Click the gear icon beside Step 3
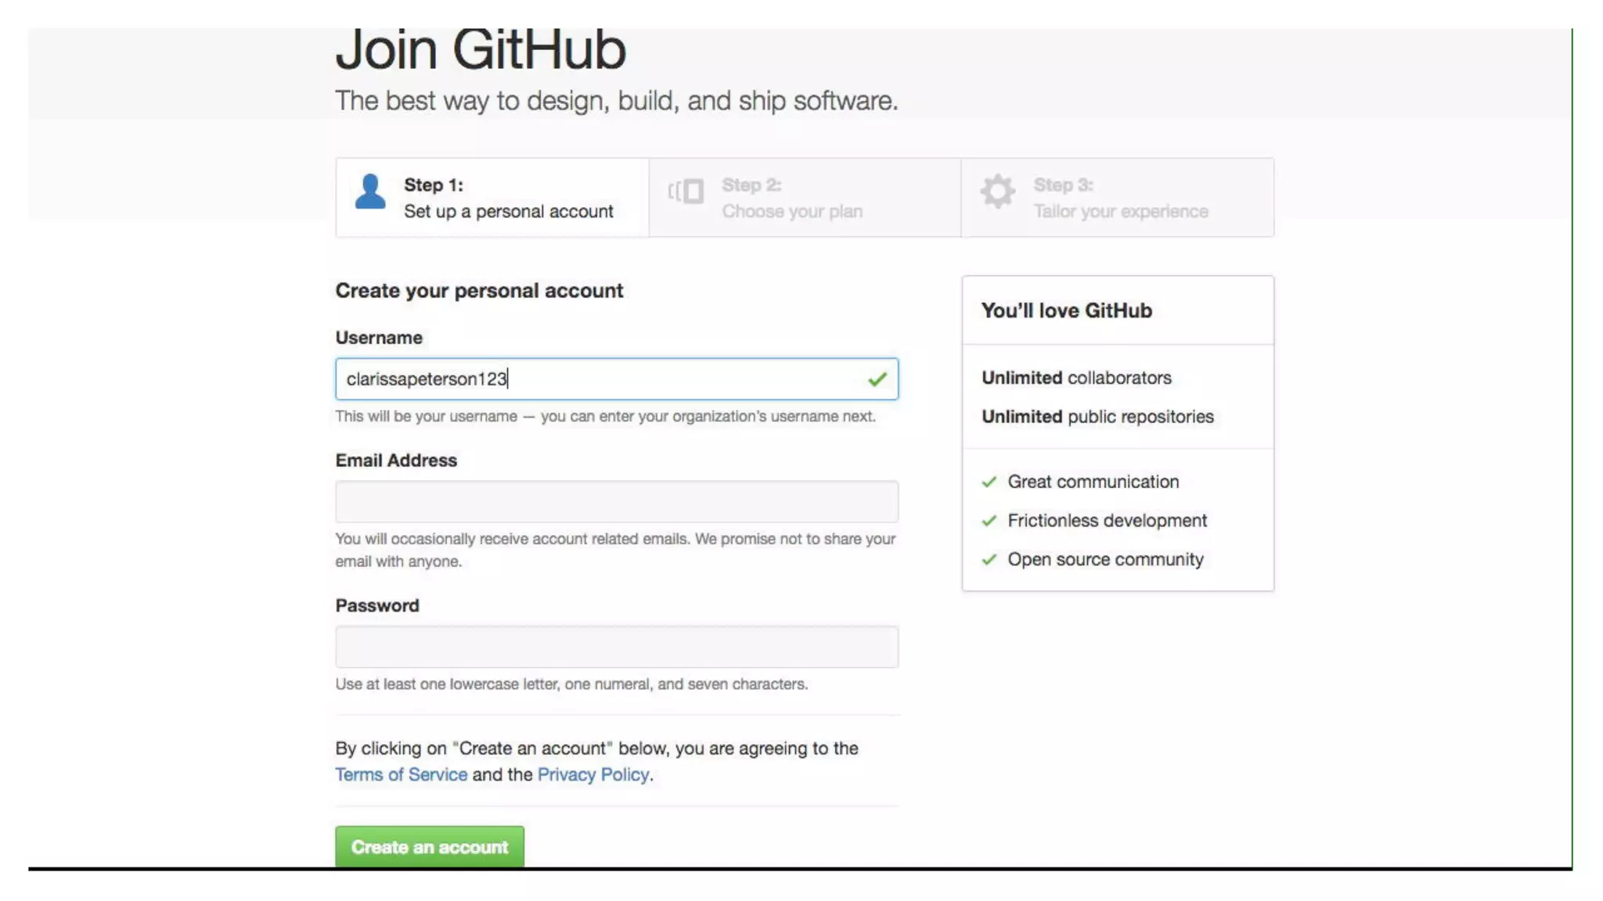Screen dimensions: 1603x901 pyautogui.click(x=997, y=191)
